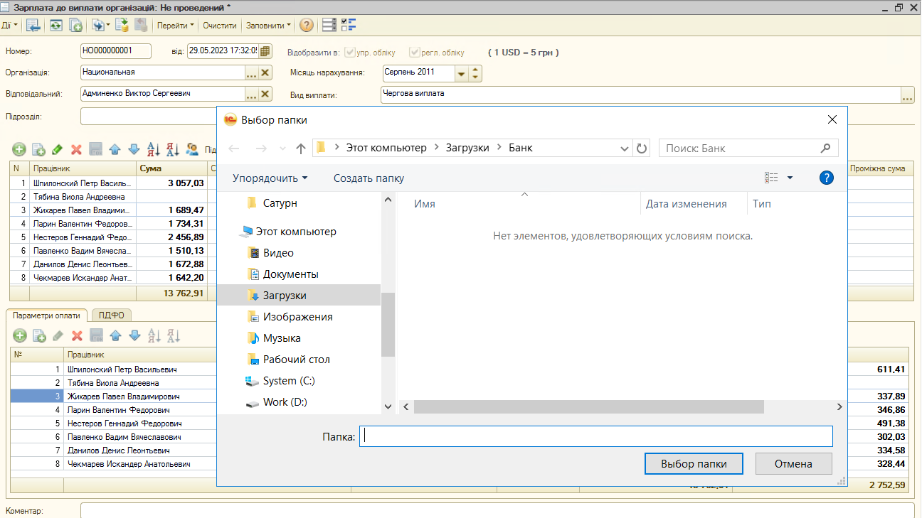Click the Выбор папки confirm button

coord(694,464)
